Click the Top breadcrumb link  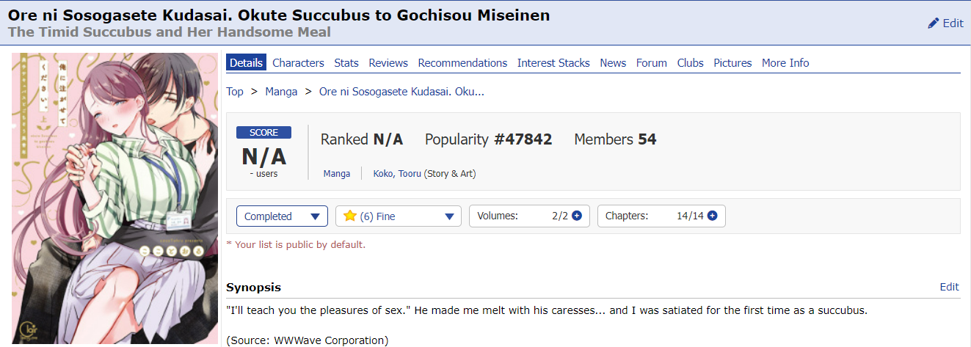click(x=235, y=92)
